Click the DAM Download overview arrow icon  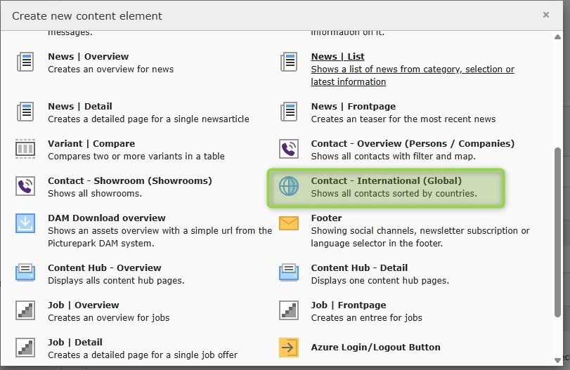tap(25, 223)
